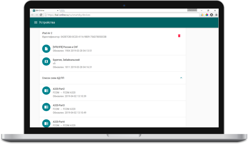Viewport: 248px width, 144px height.
Task: Open the Chrome browser menu
Action: point(216,15)
